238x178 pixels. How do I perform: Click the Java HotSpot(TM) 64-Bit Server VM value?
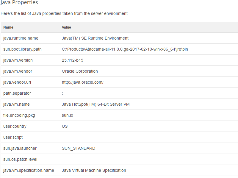pos(96,104)
